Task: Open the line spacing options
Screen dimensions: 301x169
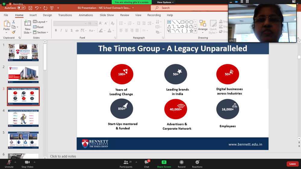Action: 150,23
